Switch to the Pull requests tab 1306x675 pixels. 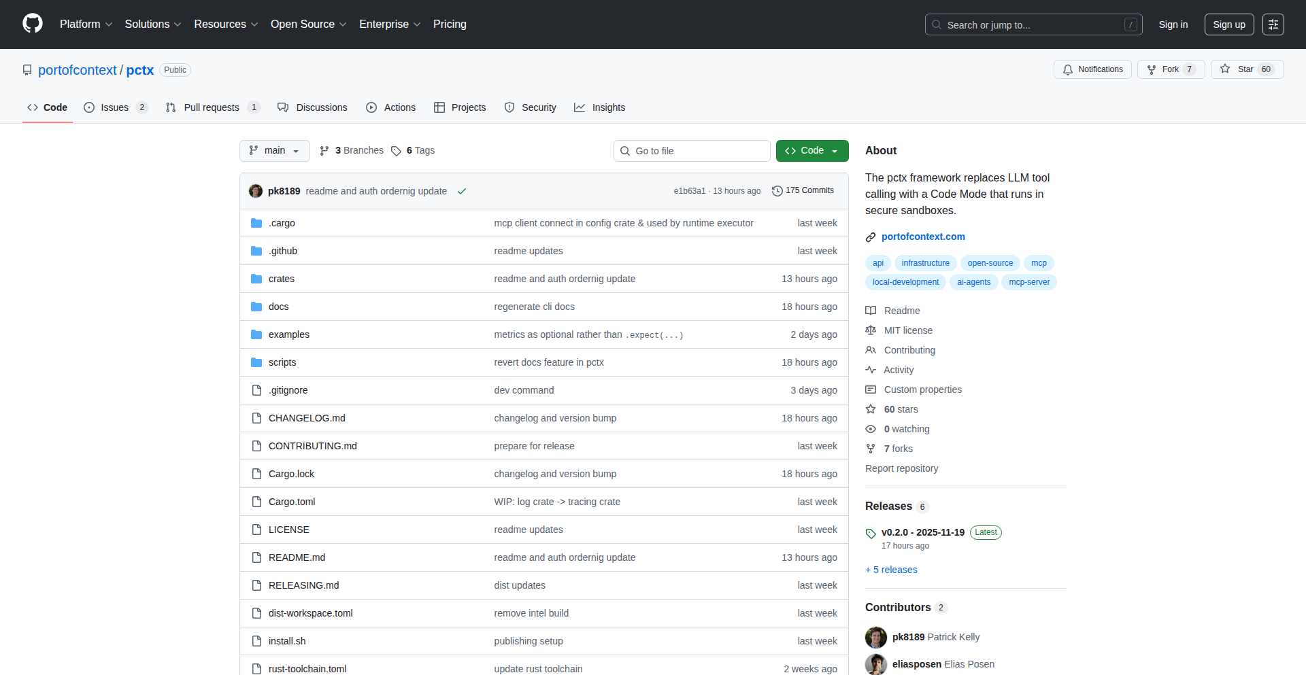click(x=211, y=107)
